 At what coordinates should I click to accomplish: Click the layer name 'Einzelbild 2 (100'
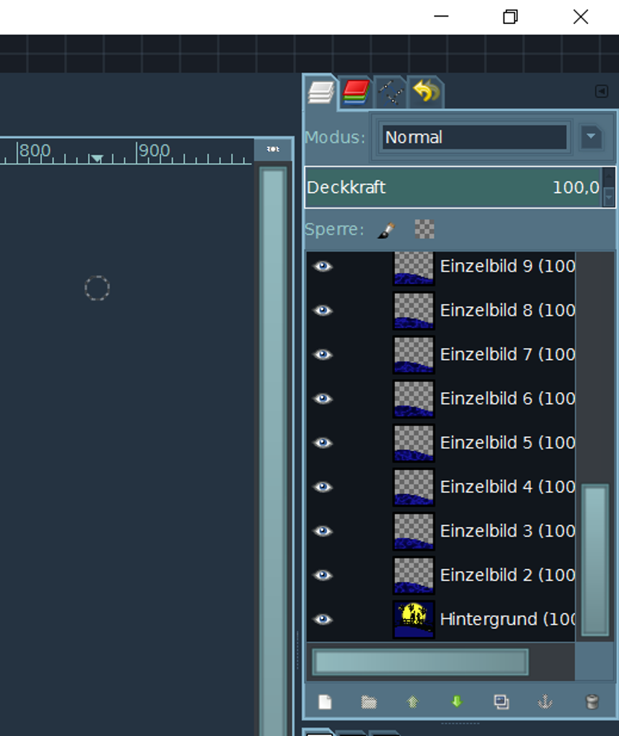508,575
